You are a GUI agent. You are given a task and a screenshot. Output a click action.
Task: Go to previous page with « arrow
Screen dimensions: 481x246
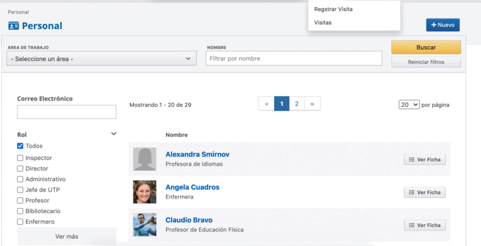click(x=266, y=104)
